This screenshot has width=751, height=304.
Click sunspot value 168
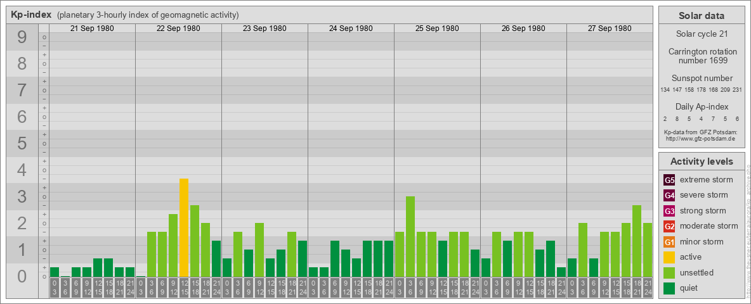tap(714, 90)
